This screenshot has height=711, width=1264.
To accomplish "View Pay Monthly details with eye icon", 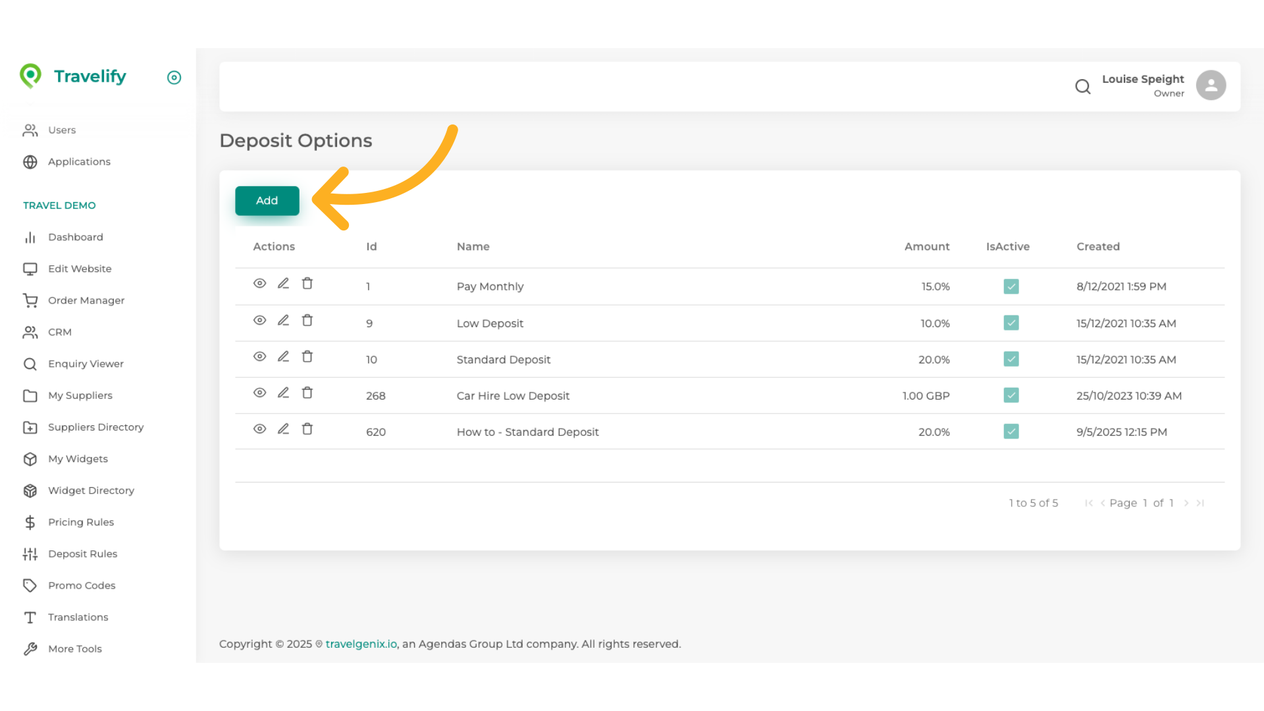I will click(259, 284).
